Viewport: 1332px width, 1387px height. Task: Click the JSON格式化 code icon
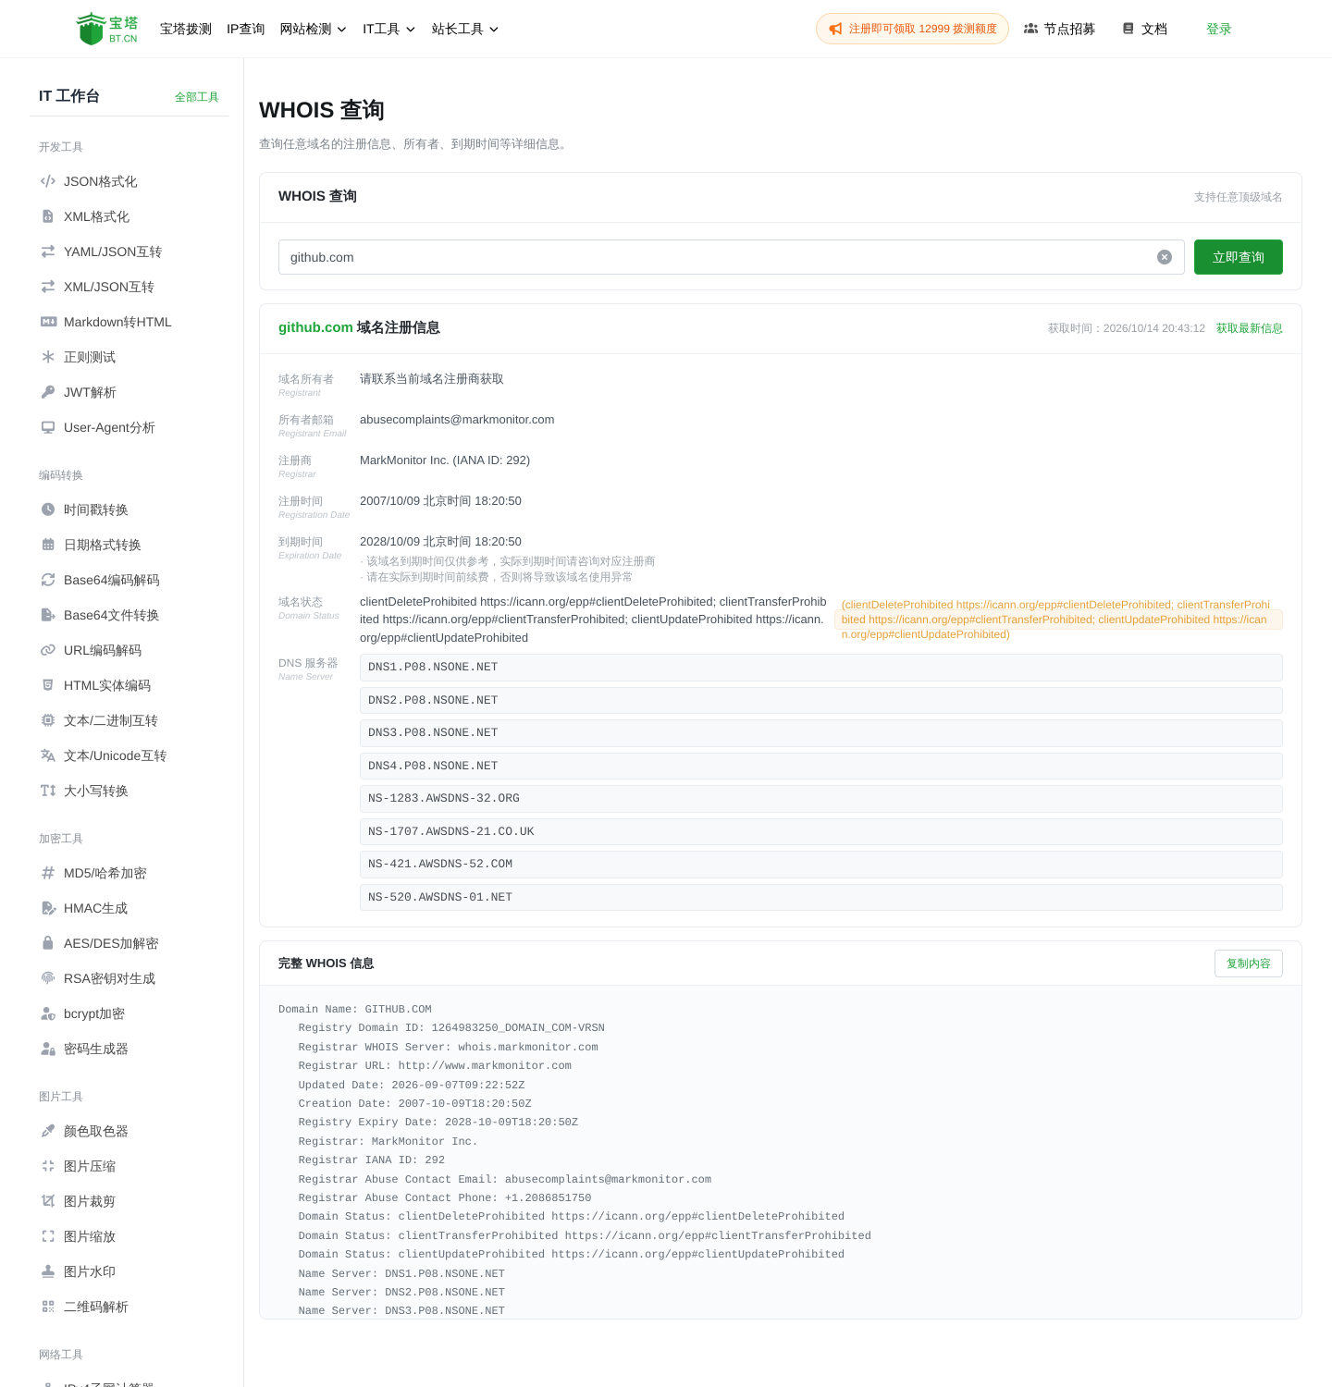click(48, 181)
